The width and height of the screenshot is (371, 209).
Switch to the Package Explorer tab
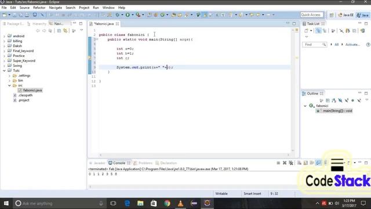[x=13, y=24]
